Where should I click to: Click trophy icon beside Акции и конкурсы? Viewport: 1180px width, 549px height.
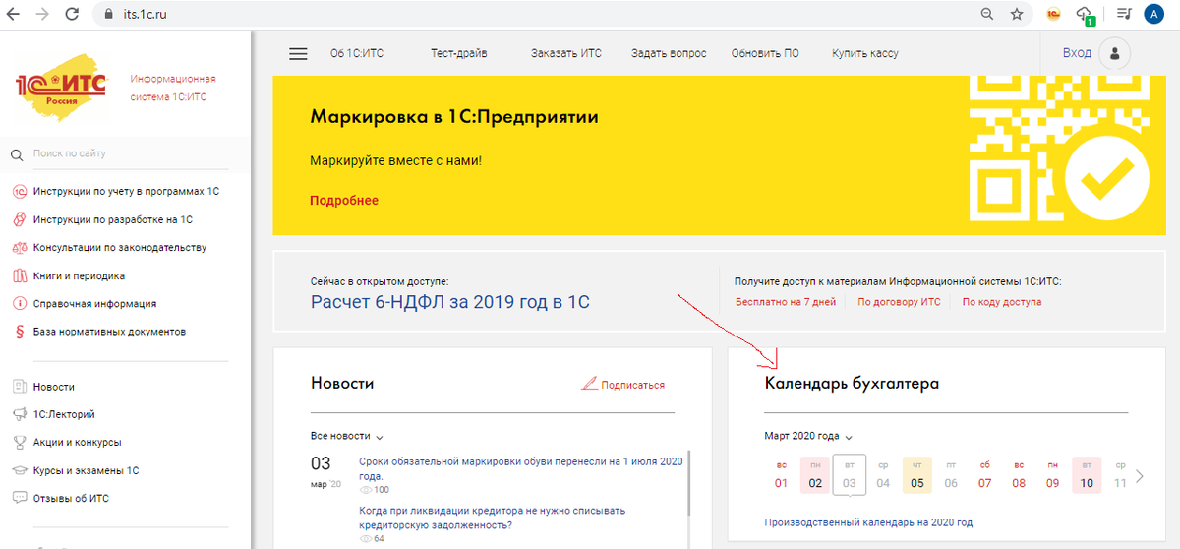coord(19,442)
